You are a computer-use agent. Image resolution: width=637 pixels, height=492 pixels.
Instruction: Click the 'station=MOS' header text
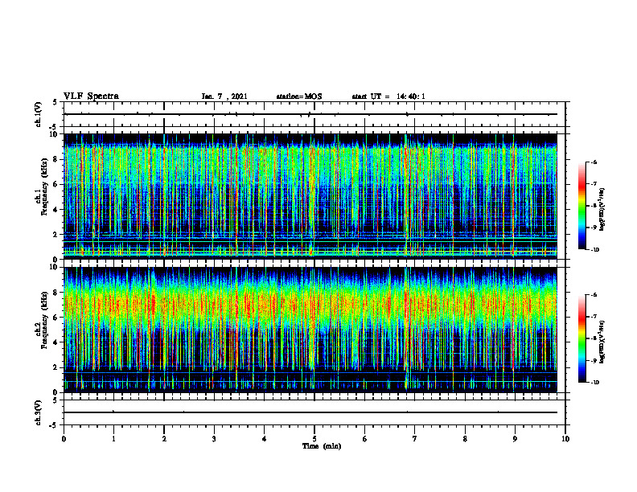point(299,96)
